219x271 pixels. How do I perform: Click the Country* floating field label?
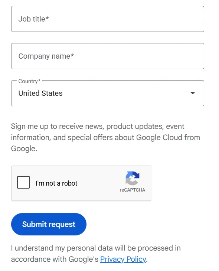coord(29,81)
